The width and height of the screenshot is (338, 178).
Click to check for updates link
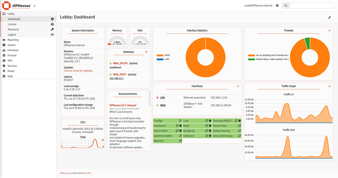pos(79,71)
